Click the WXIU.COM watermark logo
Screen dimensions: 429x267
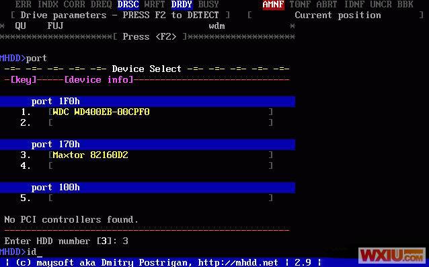pyautogui.click(x=392, y=256)
